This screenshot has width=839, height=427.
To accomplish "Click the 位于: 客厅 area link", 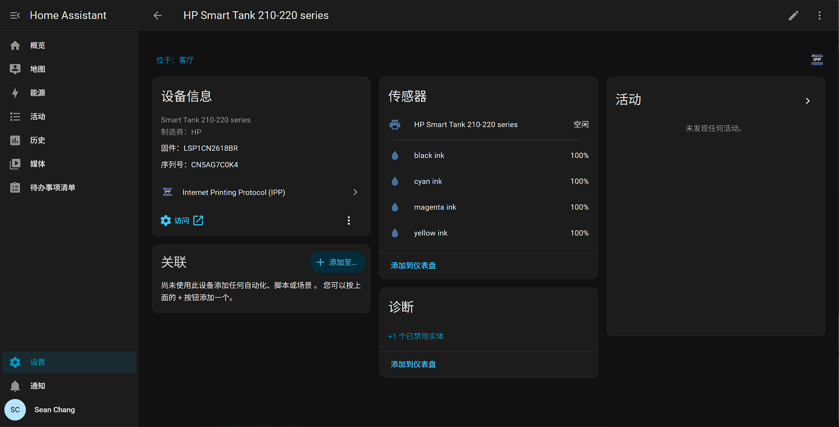I will (175, 60).
